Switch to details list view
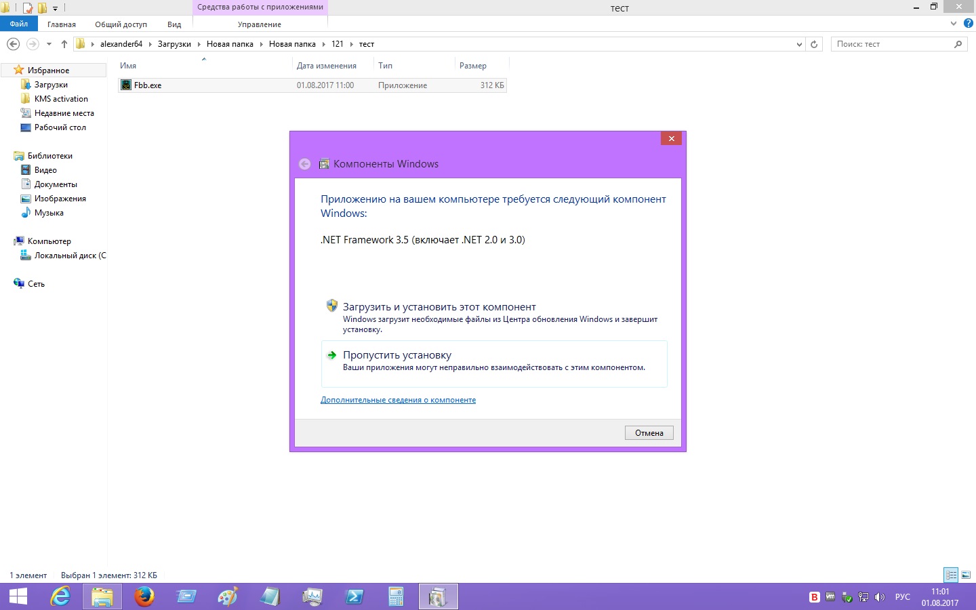Viewport: 976px width, 610px height. click(951, 575)
